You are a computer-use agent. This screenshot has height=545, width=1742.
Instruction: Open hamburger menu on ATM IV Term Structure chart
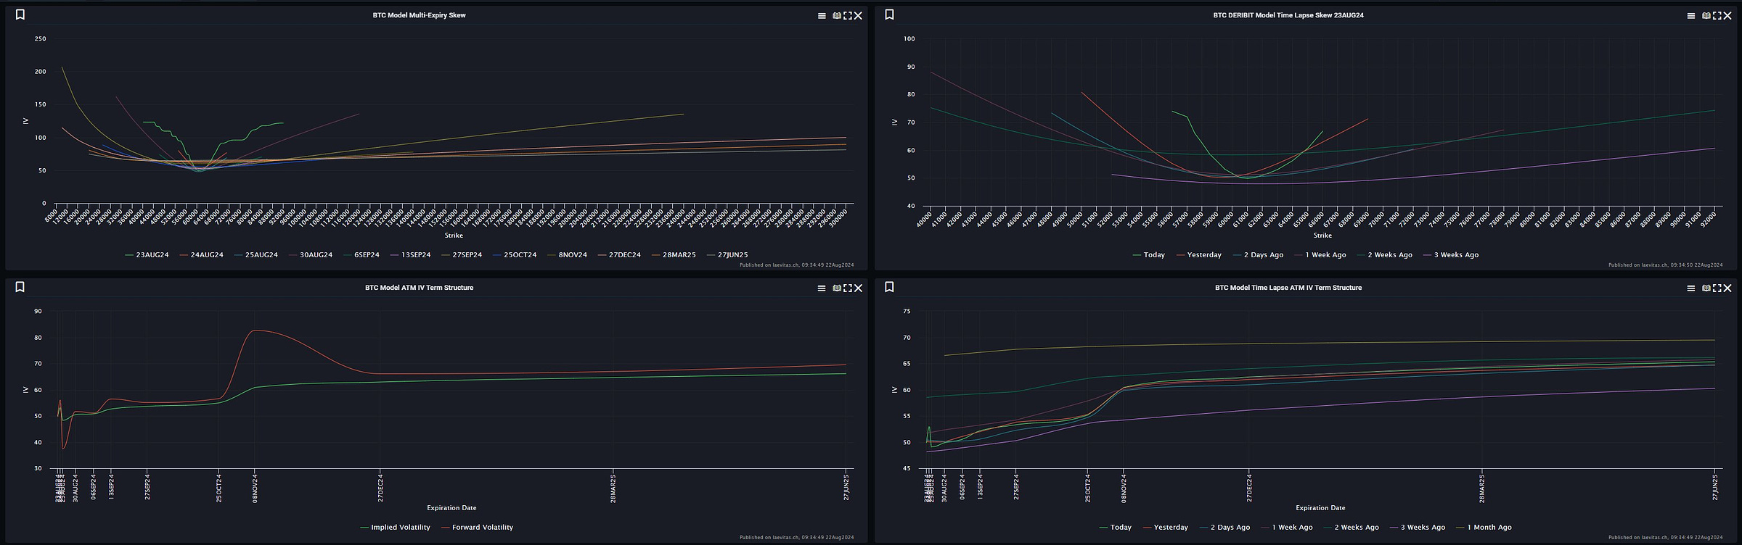(x=822, y=288)
